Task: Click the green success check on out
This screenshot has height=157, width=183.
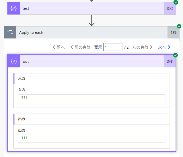Action: [x=176, y=55]
